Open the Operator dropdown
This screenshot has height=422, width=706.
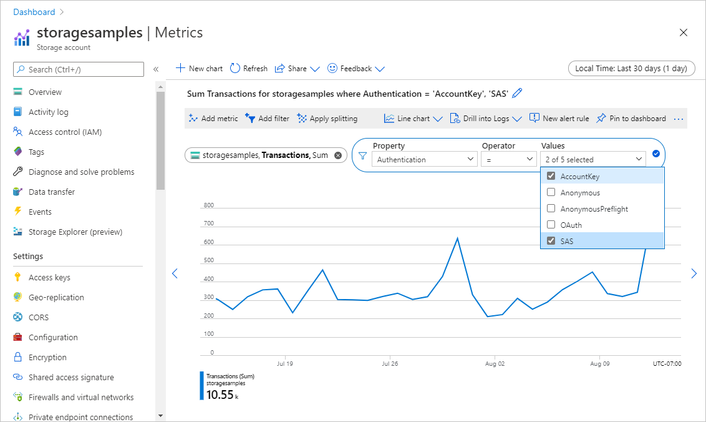coord(508,160)
